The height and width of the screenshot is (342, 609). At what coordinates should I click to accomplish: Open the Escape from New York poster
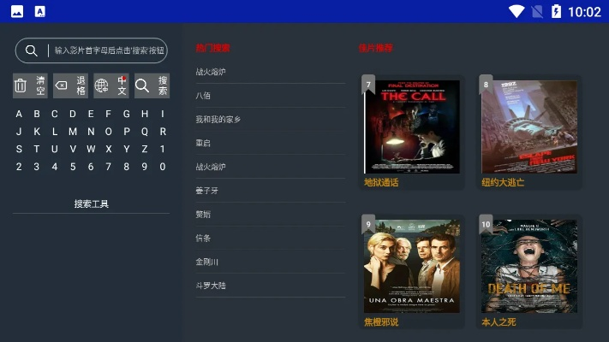point(529,127)
